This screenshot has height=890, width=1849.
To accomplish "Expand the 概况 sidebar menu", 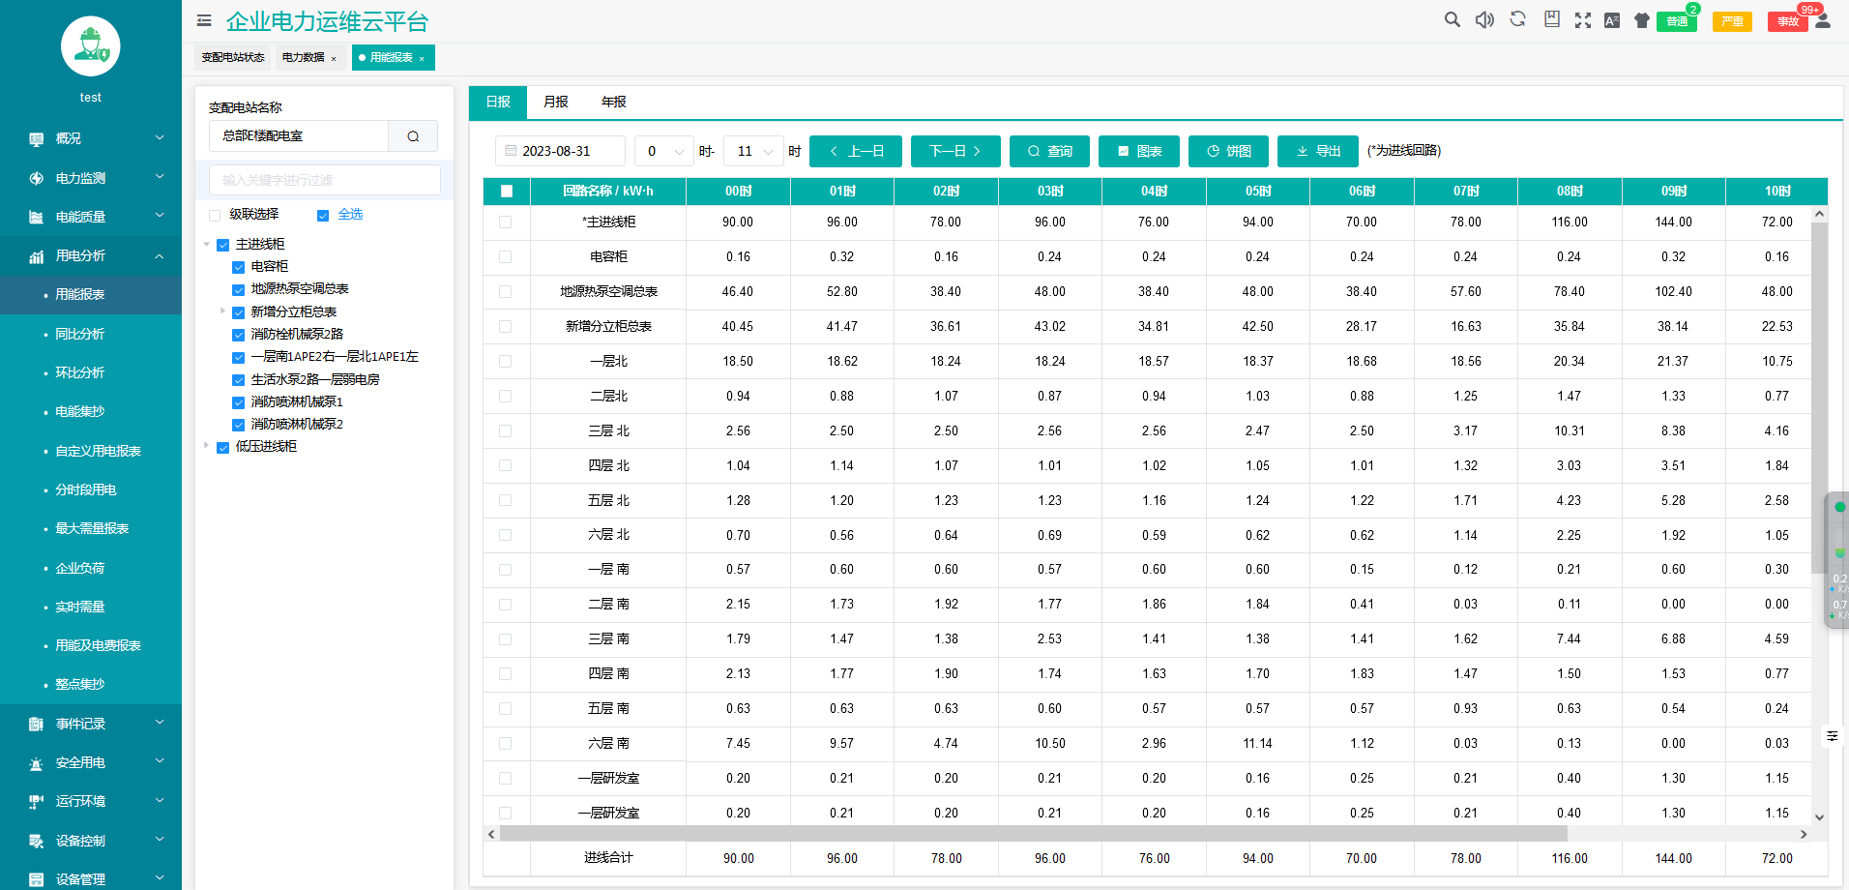I will coord(160,138).
